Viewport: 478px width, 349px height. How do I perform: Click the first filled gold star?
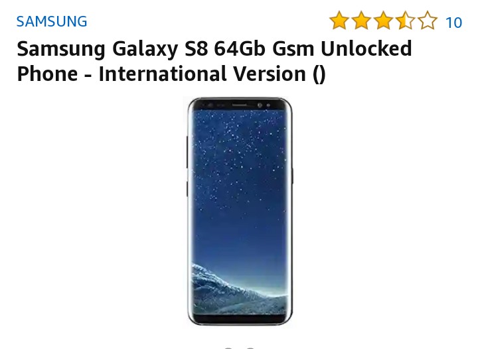point(339,21)
